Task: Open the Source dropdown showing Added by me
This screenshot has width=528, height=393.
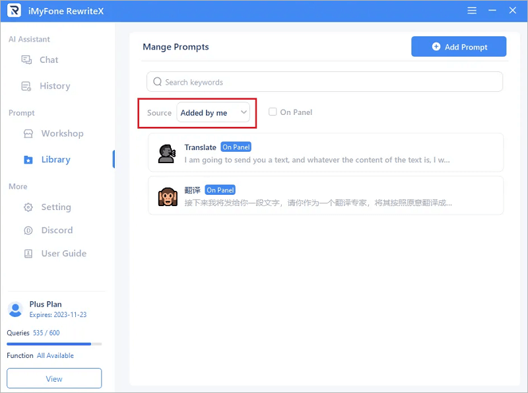Action: (213, 113)
